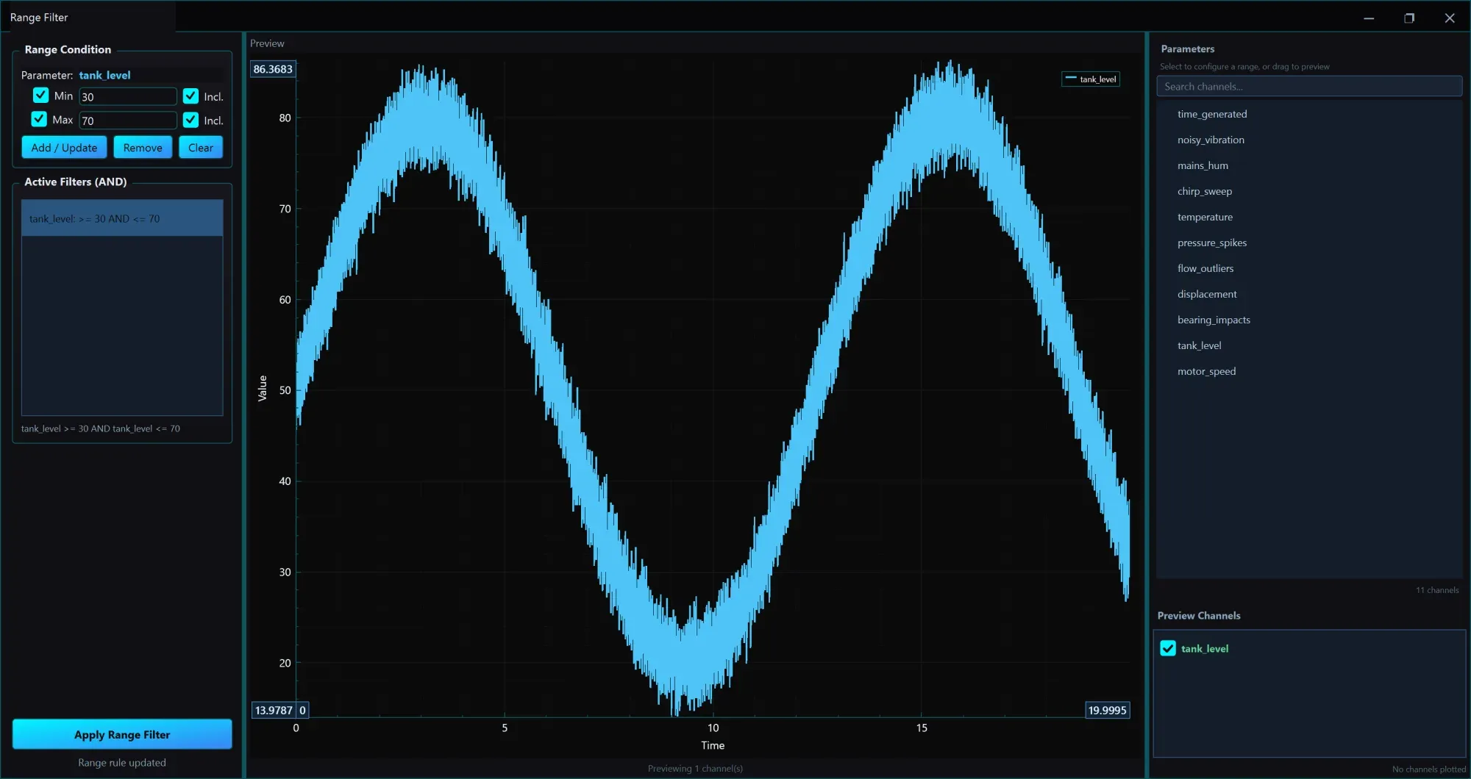This screenshot has height=779, width=1471.
Task: Select the tank_level active filter entry
Action: [122, 219]
